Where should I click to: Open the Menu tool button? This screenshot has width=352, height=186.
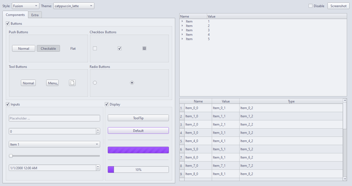[x=52, y=83]
